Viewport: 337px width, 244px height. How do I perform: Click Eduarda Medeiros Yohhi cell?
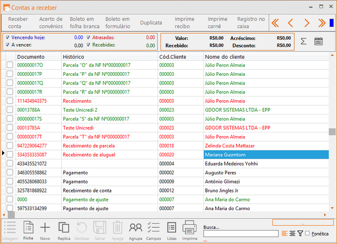266,164
